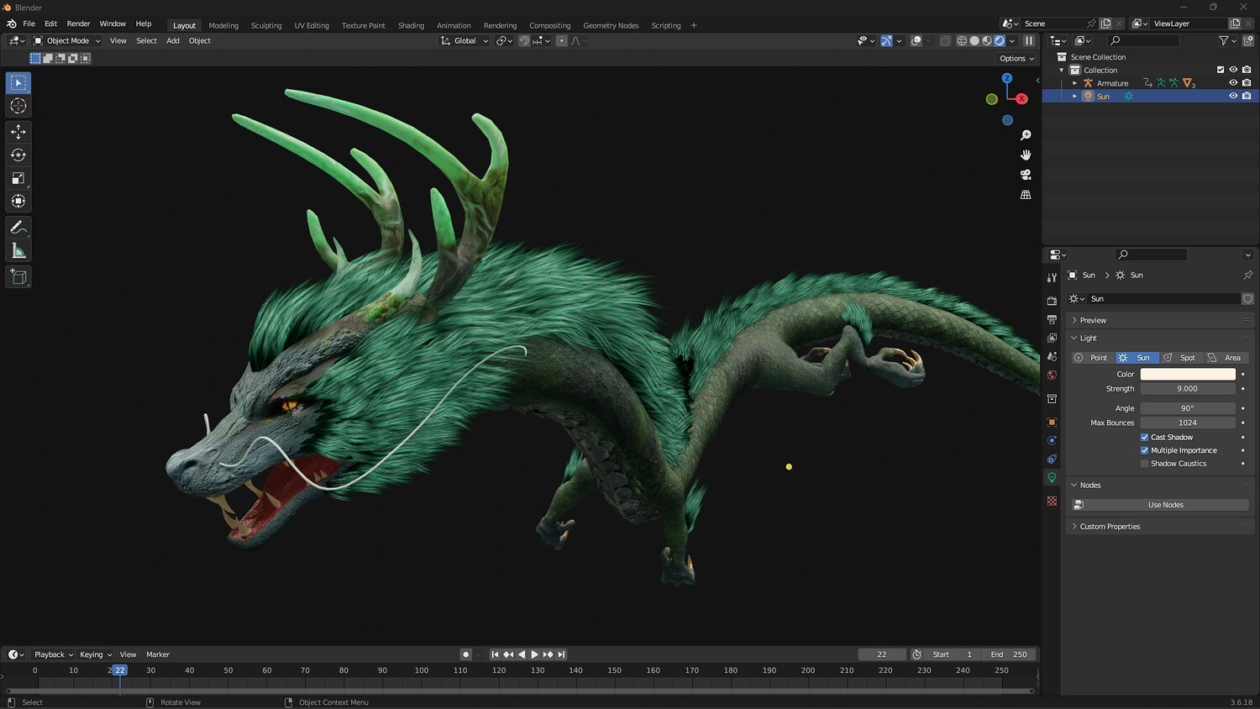Screen dimensions: 1260x709
Task: Select the Annotate pencil tool
Action: (18, 228)
